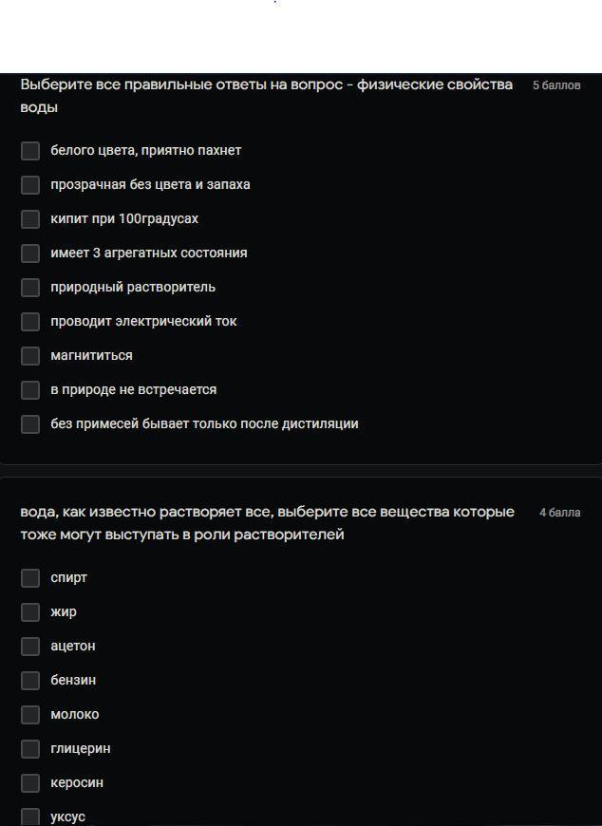Image resolution: width=602 pixels, height=826 pixels.
Task: Check the 'керосин' option
Action: coord(30,783)
